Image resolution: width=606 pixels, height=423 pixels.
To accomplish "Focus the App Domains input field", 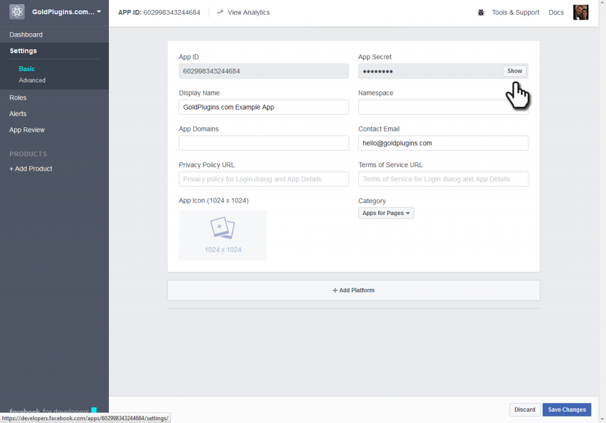I will pos(263,143).
